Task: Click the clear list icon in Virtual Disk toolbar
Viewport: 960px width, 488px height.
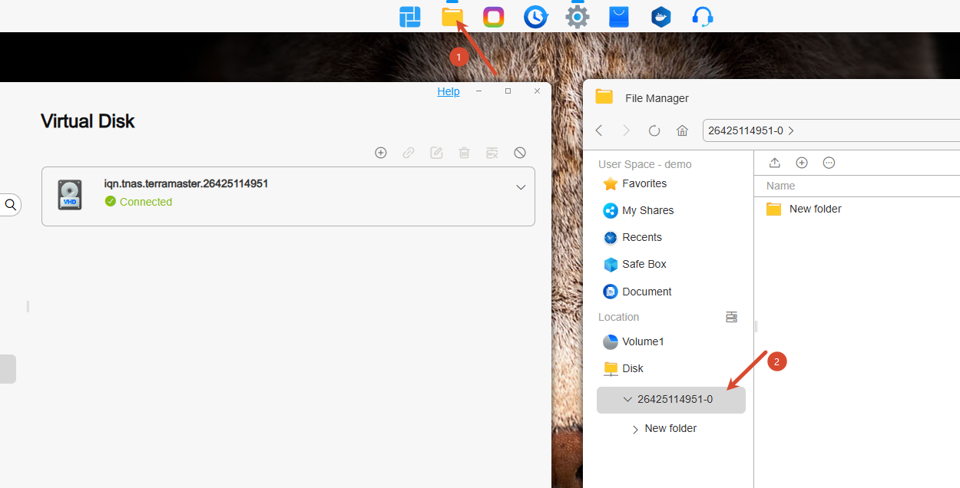Action: coord(492,153)
